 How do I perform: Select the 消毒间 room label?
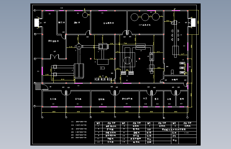coord(175,80)
